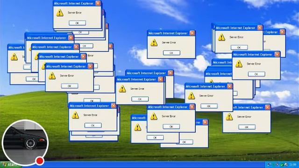The height and width of the screenshot is (168, 299).
Task: Open the Windows XP Start menu
Action: [x=10, y=165]
